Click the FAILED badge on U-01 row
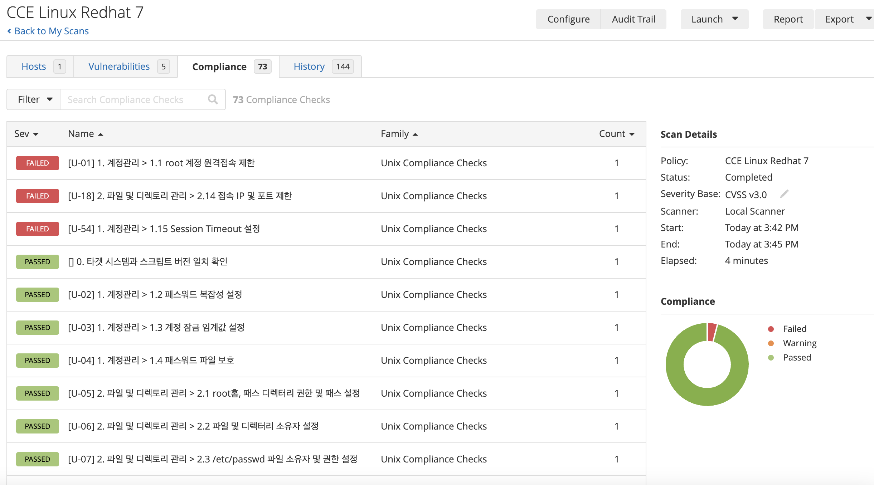874x485 pixels. 38,163
